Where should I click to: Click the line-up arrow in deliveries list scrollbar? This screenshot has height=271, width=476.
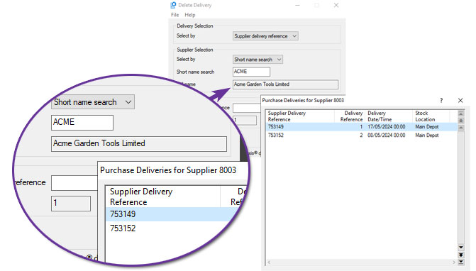tap(461, 128)
